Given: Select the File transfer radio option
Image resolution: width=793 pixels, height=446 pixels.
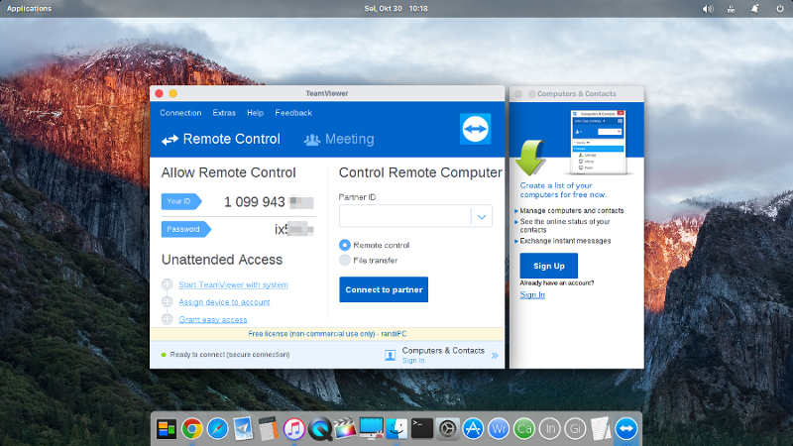Looking at the screenshot, I should click(x=344, y=261).
